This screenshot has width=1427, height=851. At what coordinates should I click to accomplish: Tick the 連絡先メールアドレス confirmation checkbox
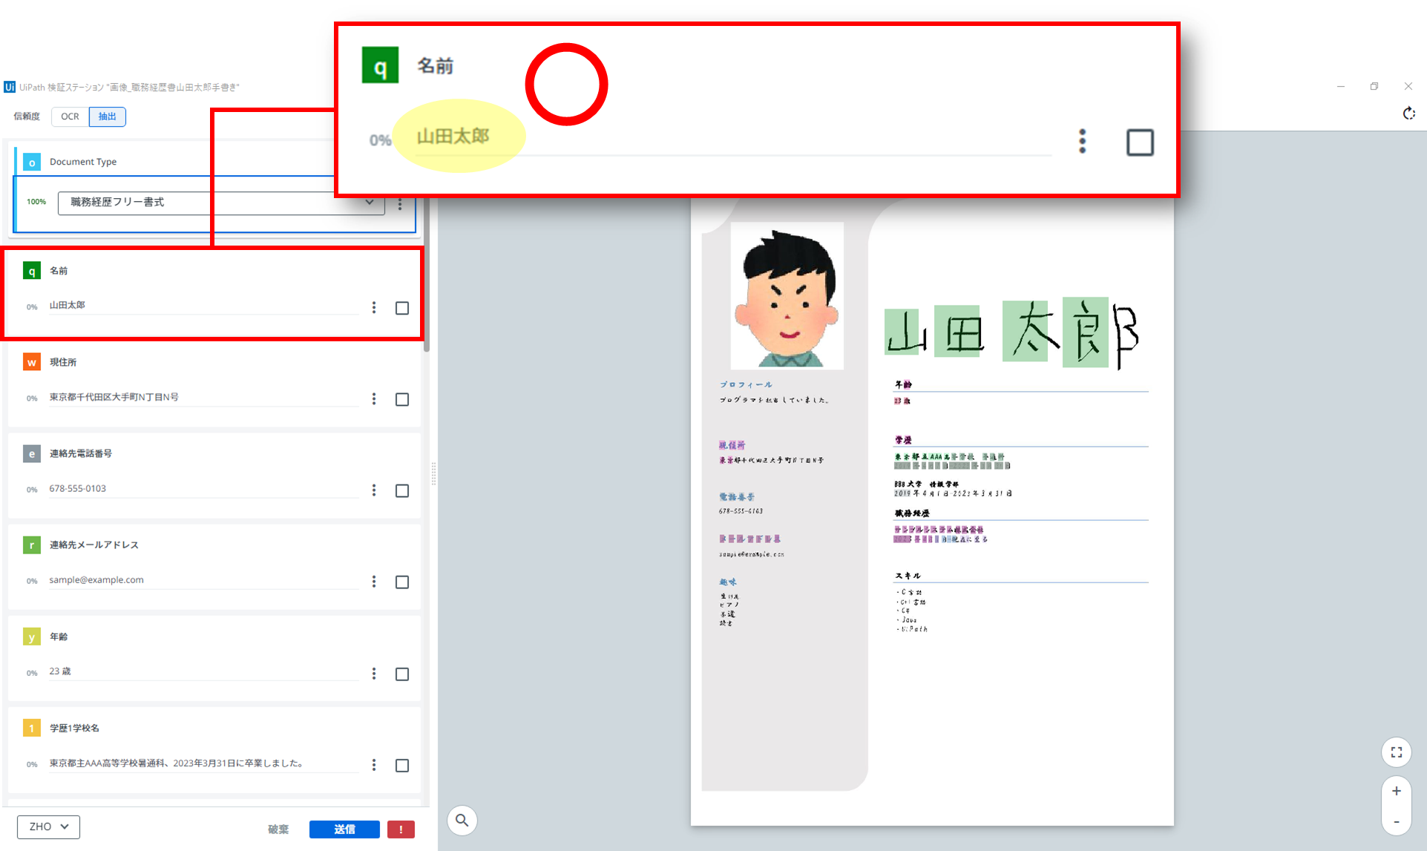(x=402, y=582)
